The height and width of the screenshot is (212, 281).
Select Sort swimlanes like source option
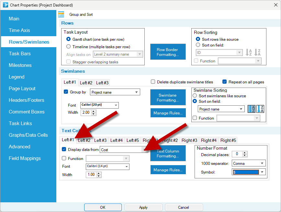pos(195,96)
